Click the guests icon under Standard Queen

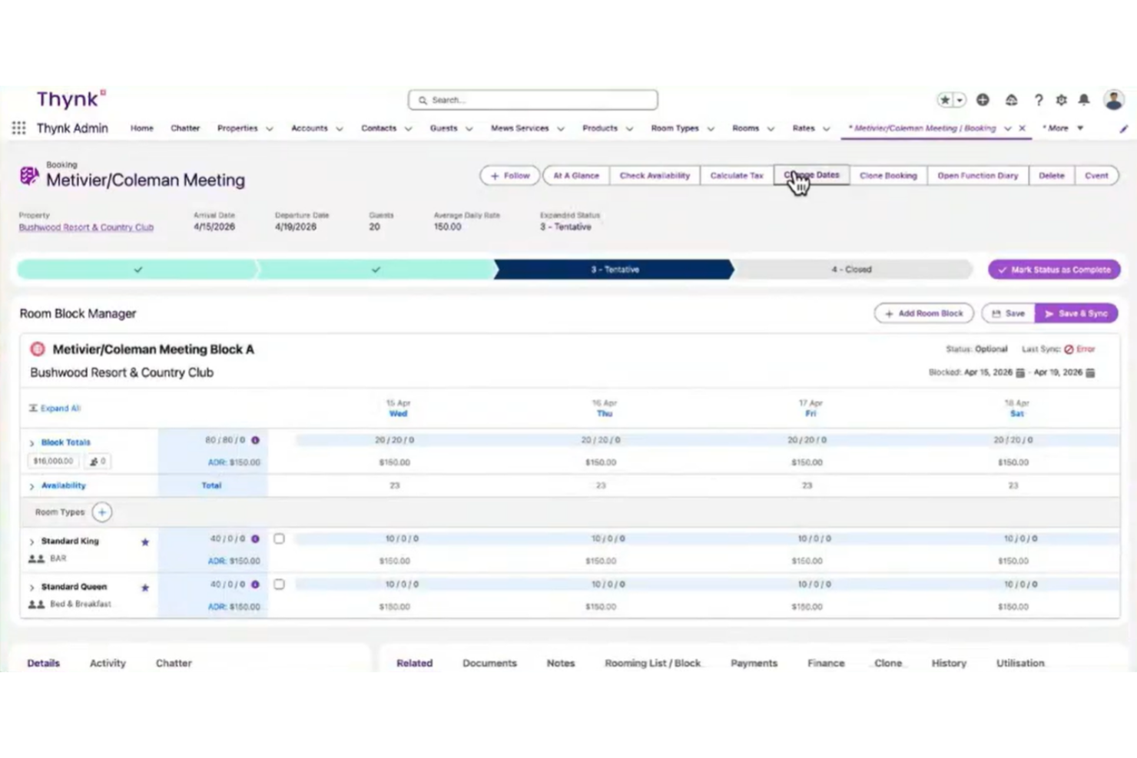(36, 604)
